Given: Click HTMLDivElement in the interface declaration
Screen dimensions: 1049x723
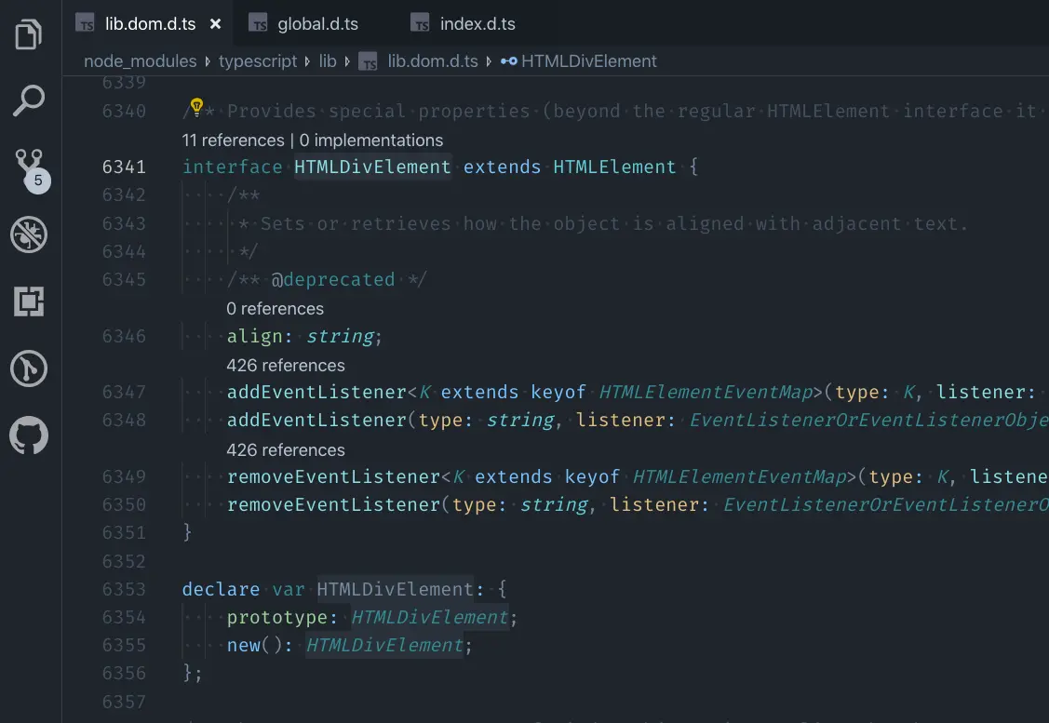Looking at the screenshot, I should 372,167.
